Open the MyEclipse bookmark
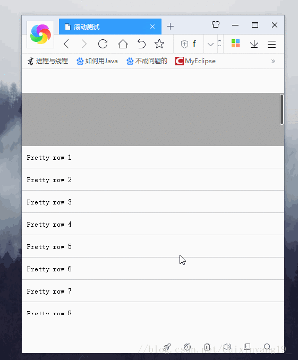This screenshot has width=298, height=360. [195, 61]
